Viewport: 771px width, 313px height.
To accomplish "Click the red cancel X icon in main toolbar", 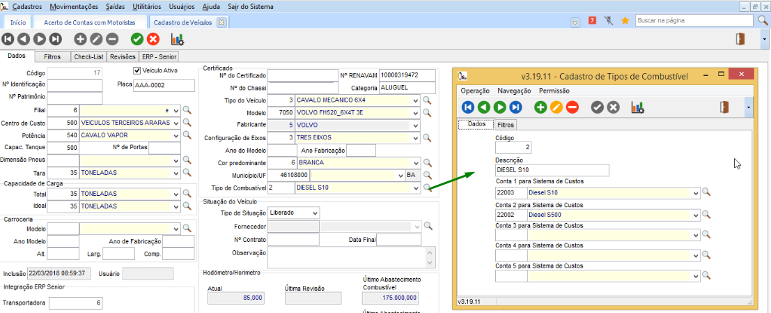I will point(153,40).
